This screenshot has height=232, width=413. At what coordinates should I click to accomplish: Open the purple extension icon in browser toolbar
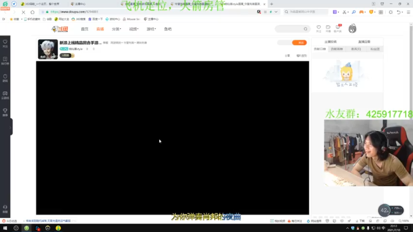[x=336, y=12]
